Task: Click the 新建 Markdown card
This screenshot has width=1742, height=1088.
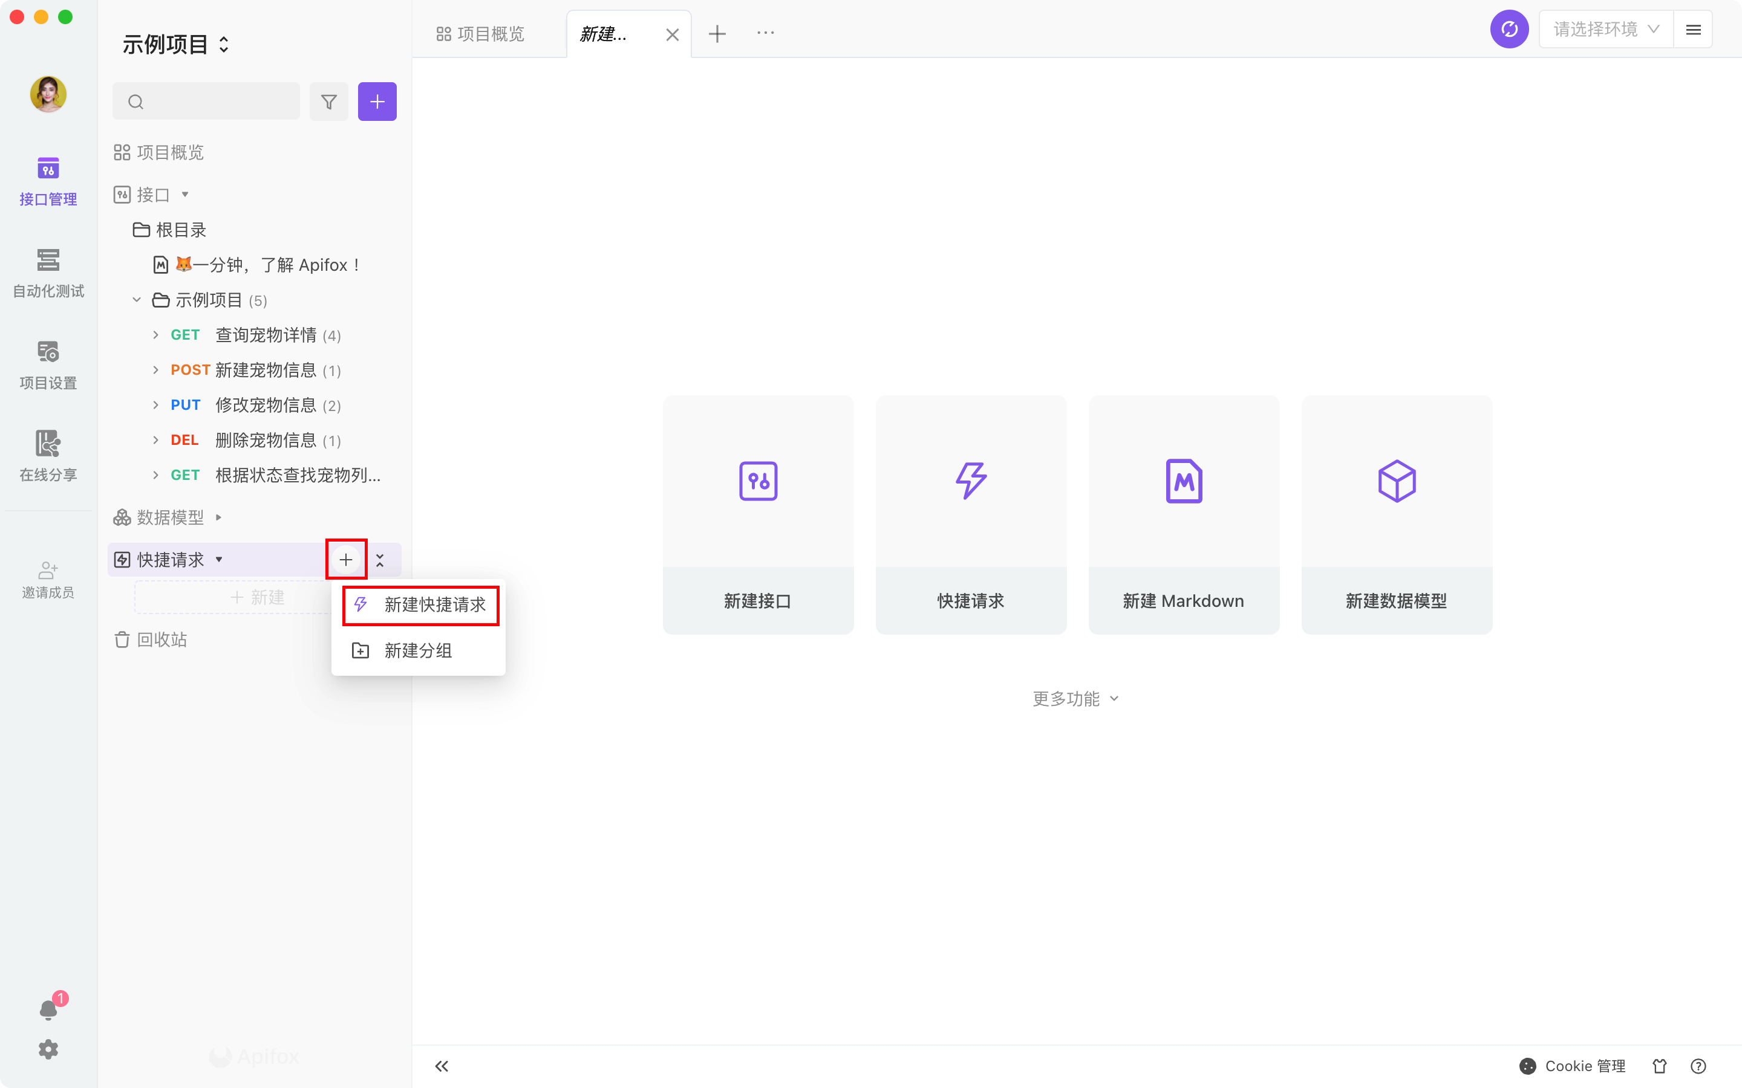Action: 1183,514
